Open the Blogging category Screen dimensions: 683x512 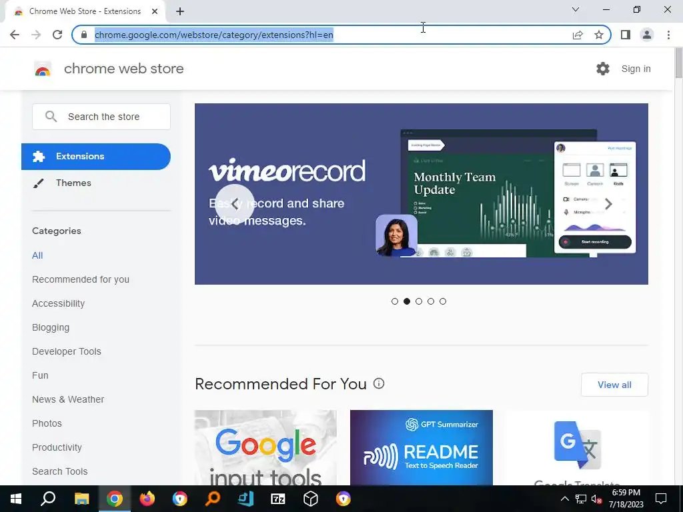(x=51, y=327)
